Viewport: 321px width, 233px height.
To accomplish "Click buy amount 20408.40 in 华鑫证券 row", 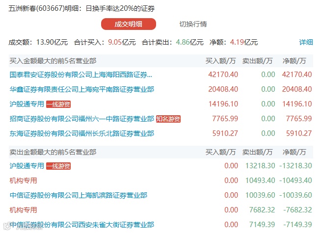I will [223, 89].
